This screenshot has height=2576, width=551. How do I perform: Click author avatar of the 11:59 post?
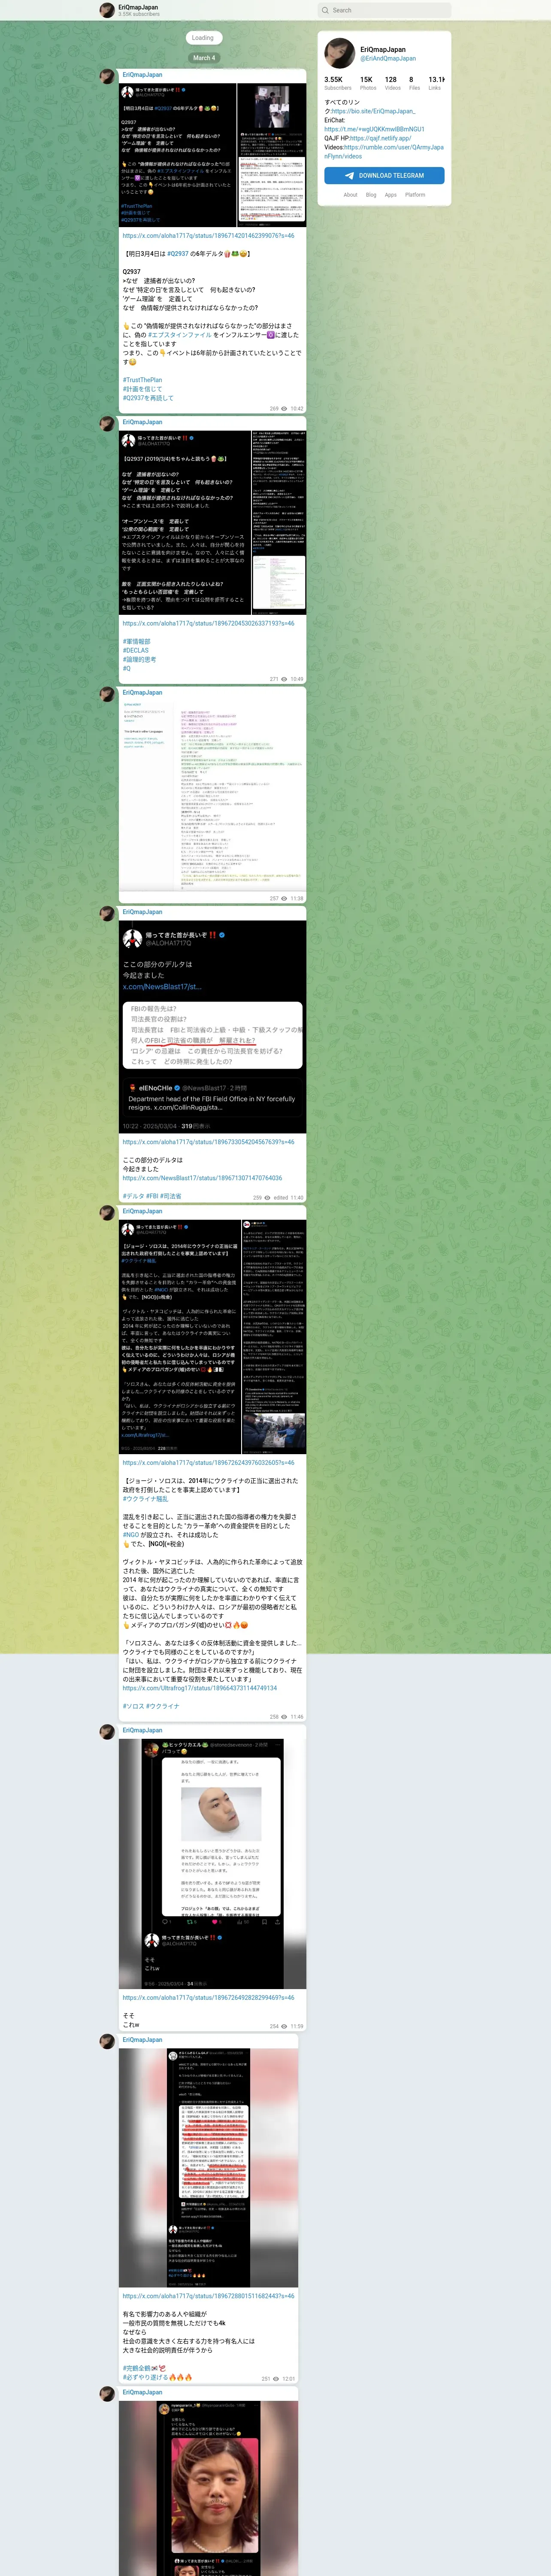tap(107, 1731)
